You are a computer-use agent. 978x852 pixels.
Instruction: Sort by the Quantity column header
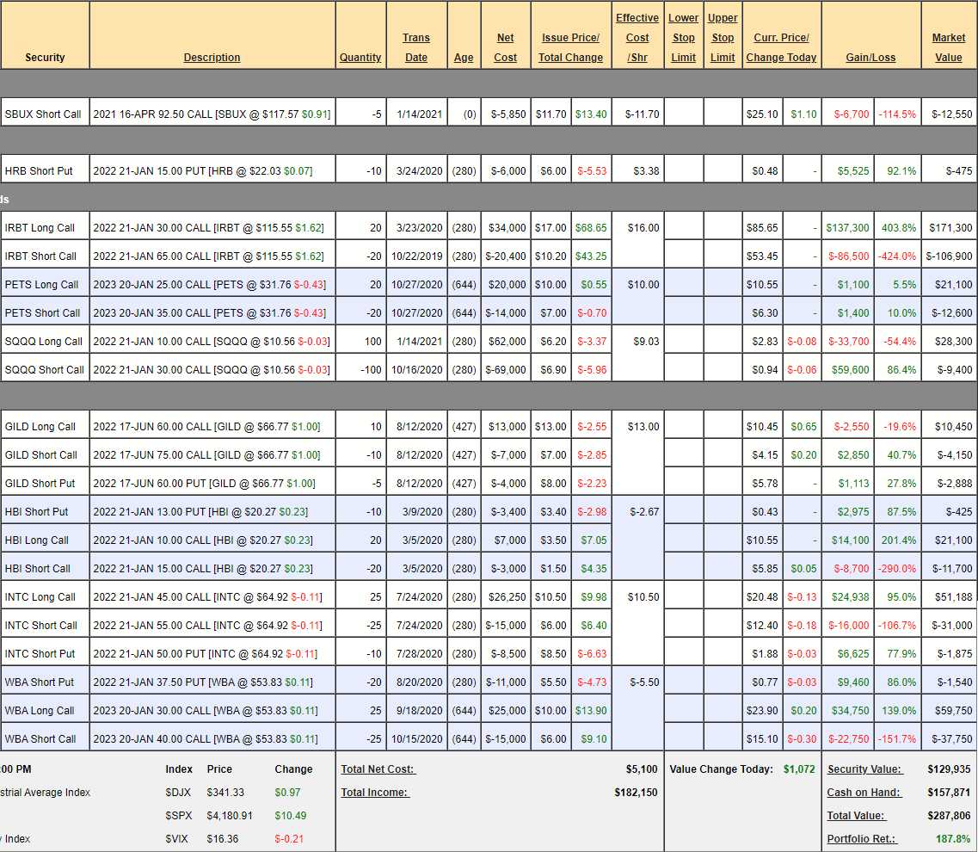click(x=360, y=58)
